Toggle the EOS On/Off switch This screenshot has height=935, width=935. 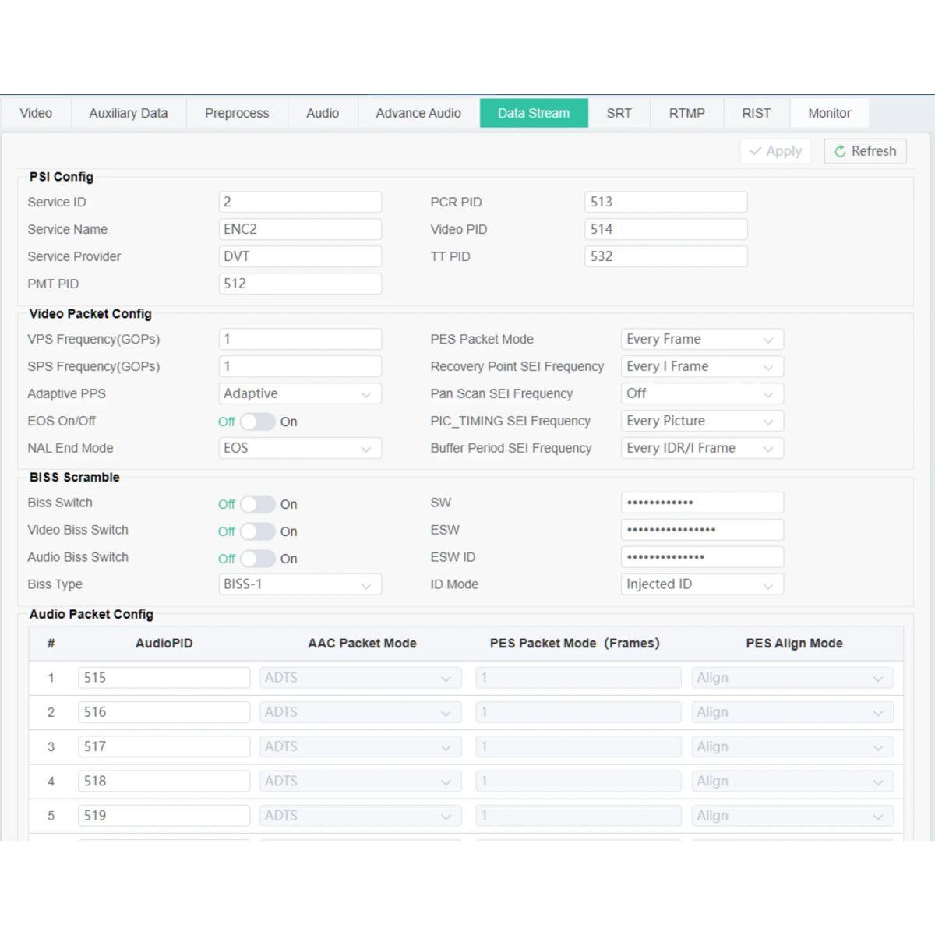(257, 422)
